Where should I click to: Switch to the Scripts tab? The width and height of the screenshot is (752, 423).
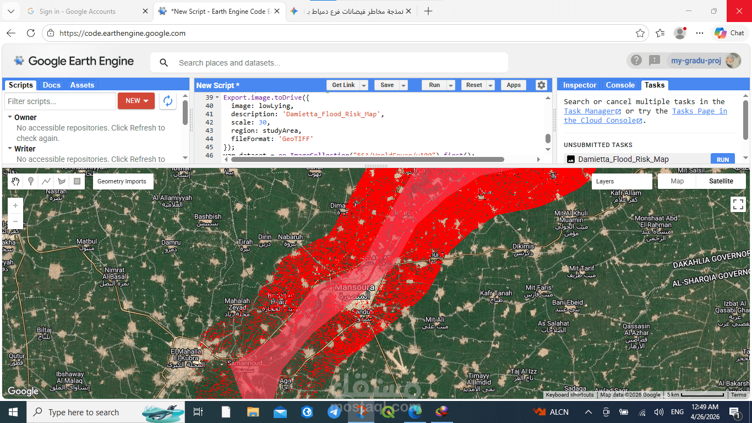(x=21, y=85)
